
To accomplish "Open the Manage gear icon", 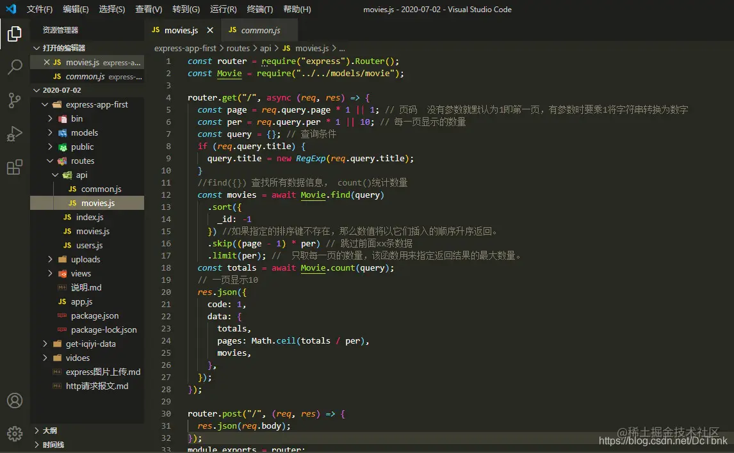I will point(15,434).
